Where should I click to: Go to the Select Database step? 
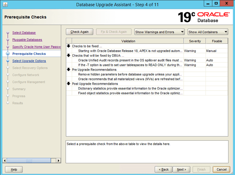click(x=24, y=33)
